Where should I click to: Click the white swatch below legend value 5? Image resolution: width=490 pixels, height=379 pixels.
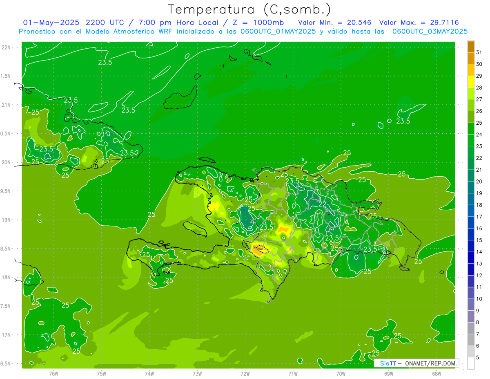[471, 363]
